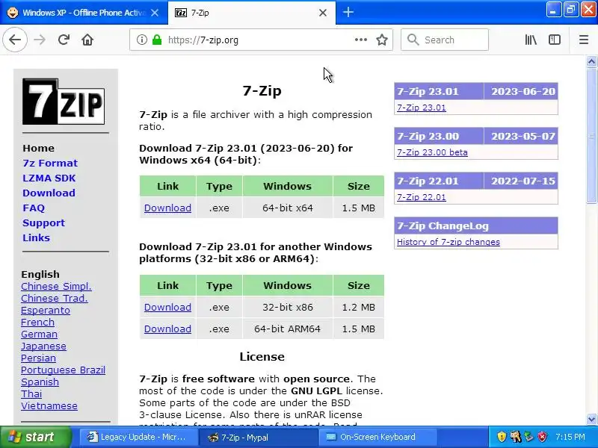
Task: Switch language to Esperanto
Action: pos(46,310)
